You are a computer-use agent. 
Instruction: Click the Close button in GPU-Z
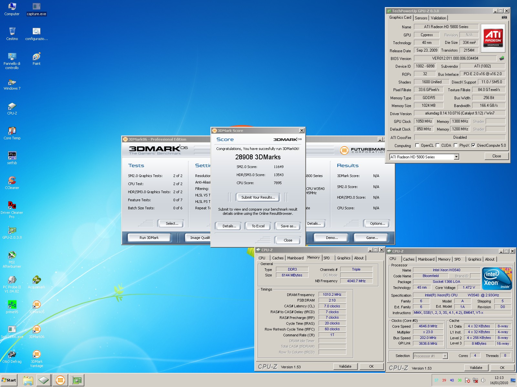pyautogui.click(x=497, y=156)
